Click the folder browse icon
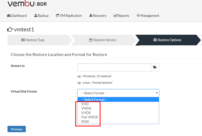Image resolution: width=202 pixels, height=136 pixels. coord(155,67)
